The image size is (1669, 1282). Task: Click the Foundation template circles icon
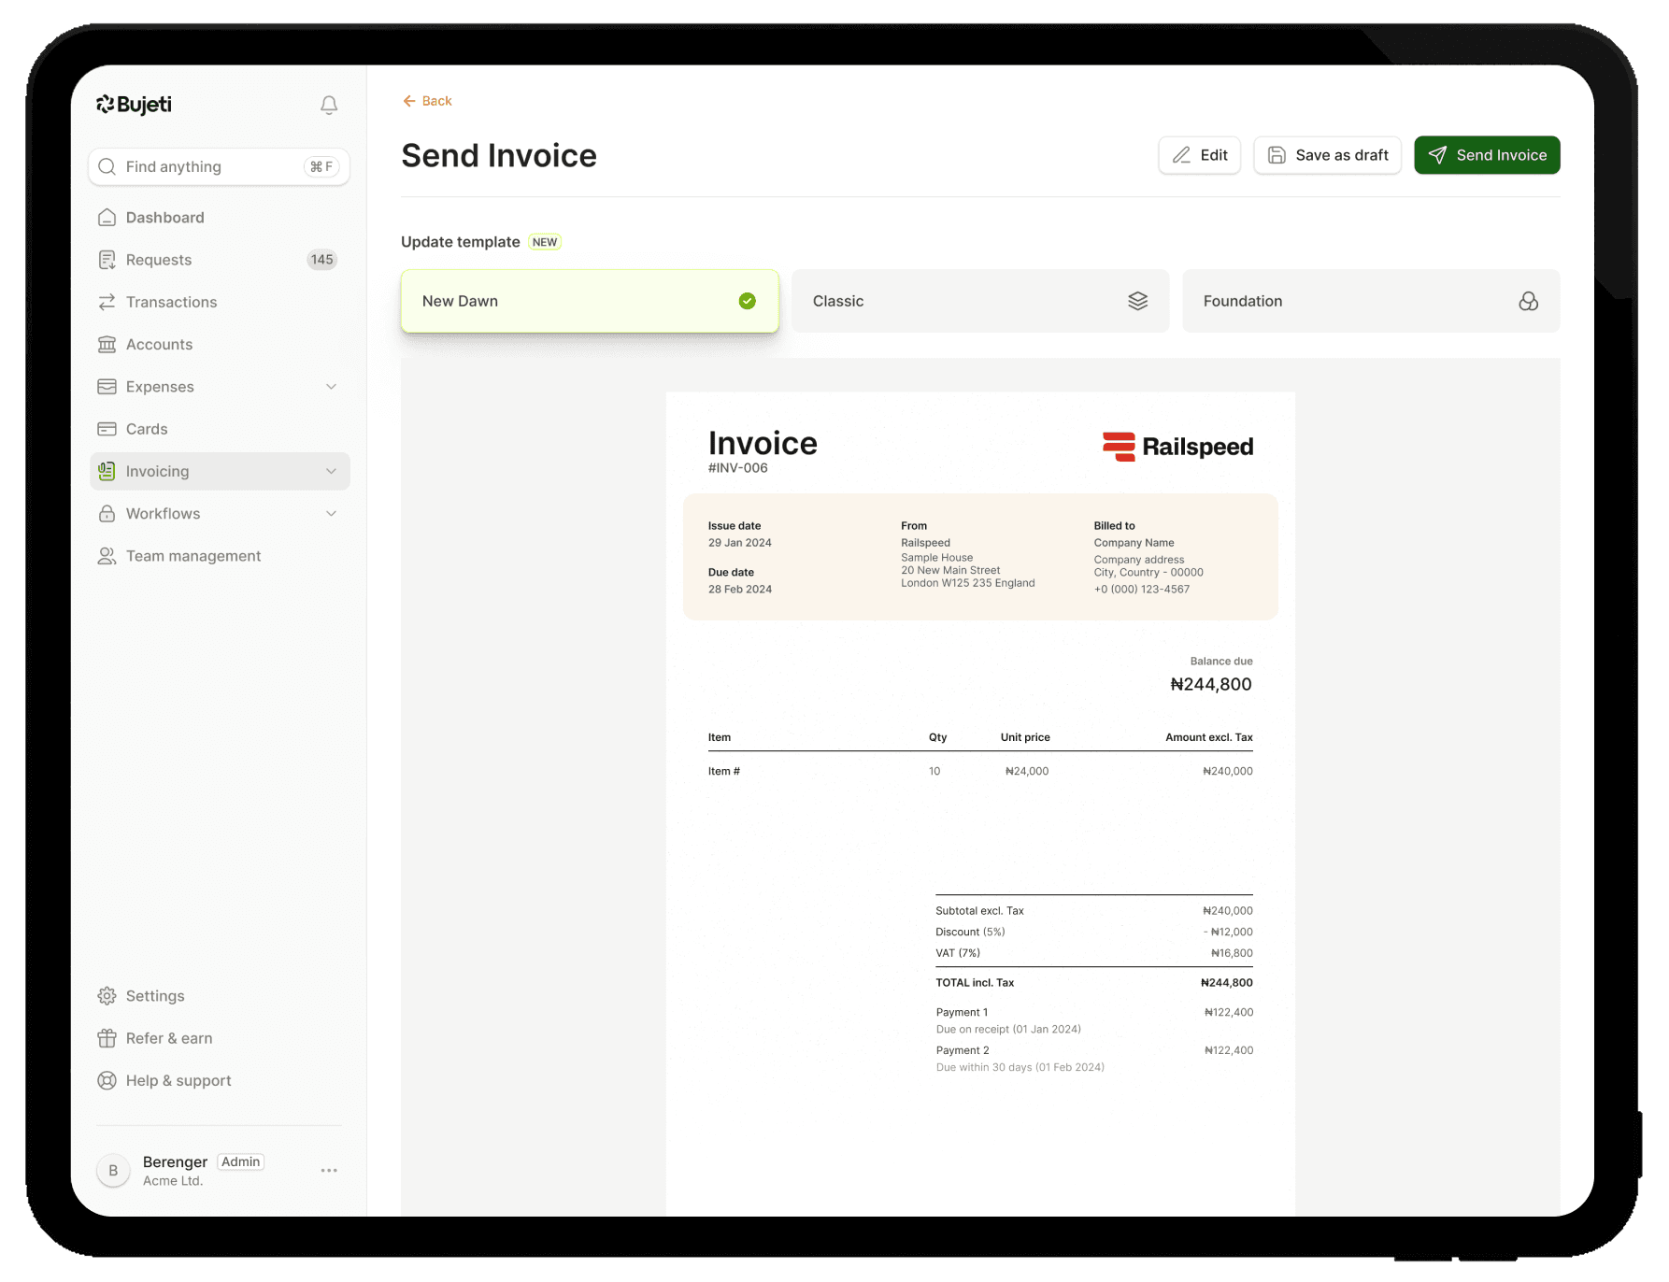1528,301
